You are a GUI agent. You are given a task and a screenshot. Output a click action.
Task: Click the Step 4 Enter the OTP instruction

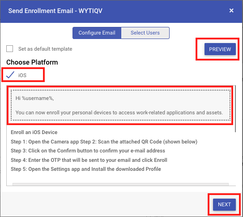click(x=89, y=160)
